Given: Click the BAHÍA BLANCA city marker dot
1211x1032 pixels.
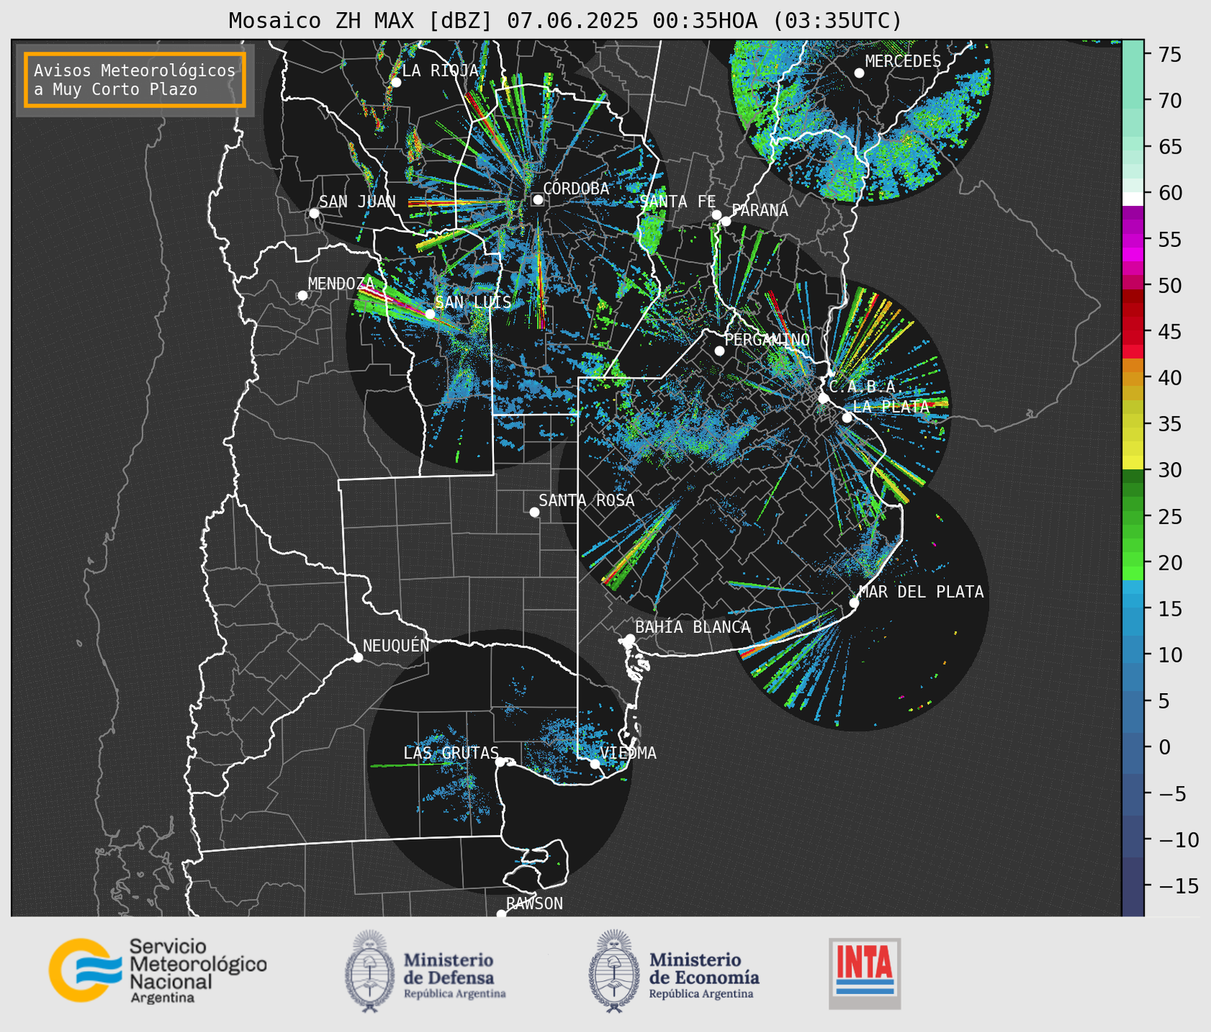Looking at the screenshot, I should tap(630, 639).
